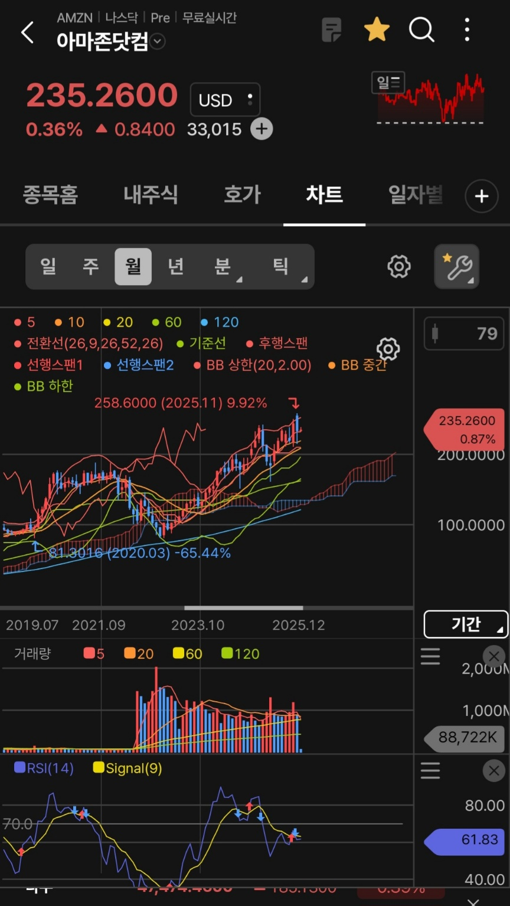
Task: Switch to the 일자별 tab
Action: click(x=416, y=194)
